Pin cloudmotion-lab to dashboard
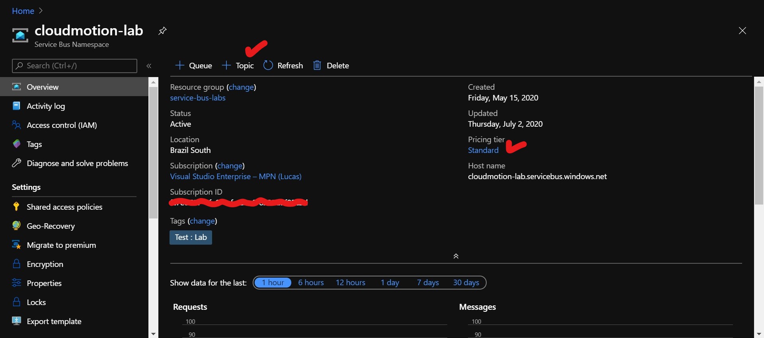The width and height of the screenshot is (764, 338). click(162, 31)
